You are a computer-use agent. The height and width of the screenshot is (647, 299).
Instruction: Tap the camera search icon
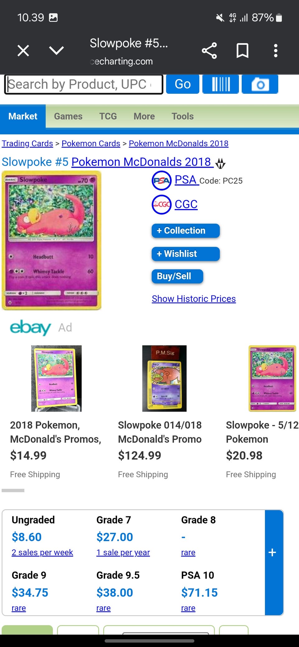click(x=260, y=84)
